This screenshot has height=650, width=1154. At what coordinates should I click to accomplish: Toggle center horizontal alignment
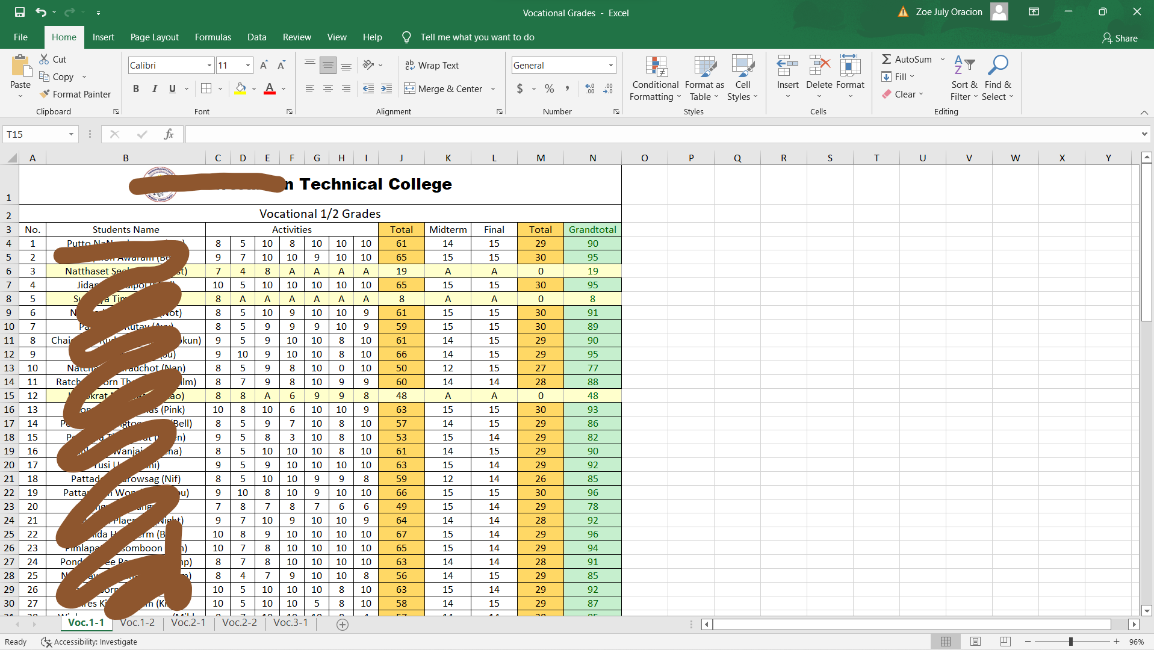(x=328, y=88)
